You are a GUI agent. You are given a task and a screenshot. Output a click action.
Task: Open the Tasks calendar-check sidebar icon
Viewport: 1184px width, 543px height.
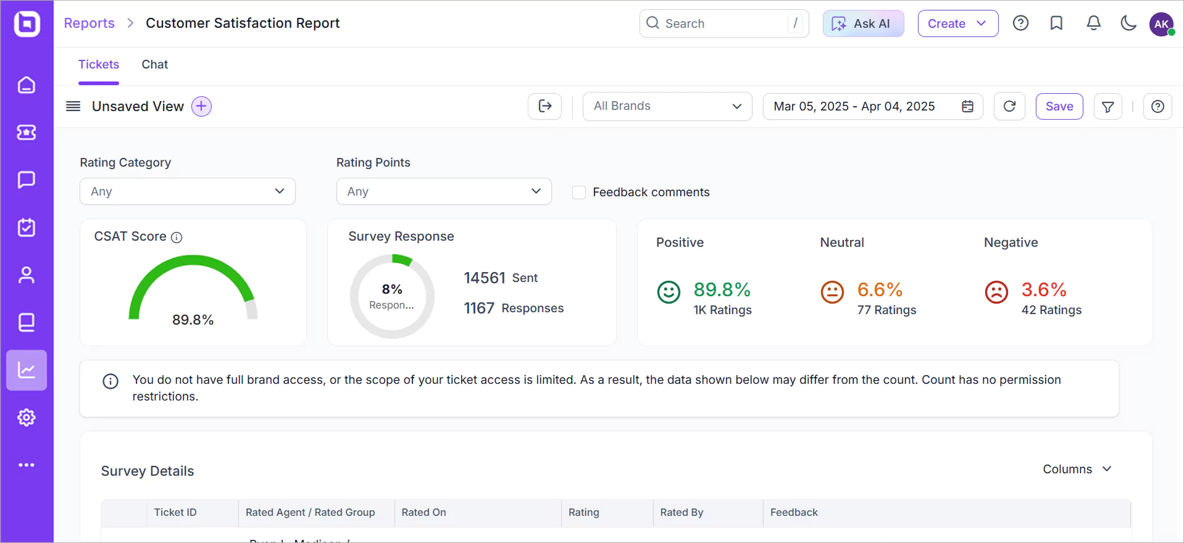27,227
